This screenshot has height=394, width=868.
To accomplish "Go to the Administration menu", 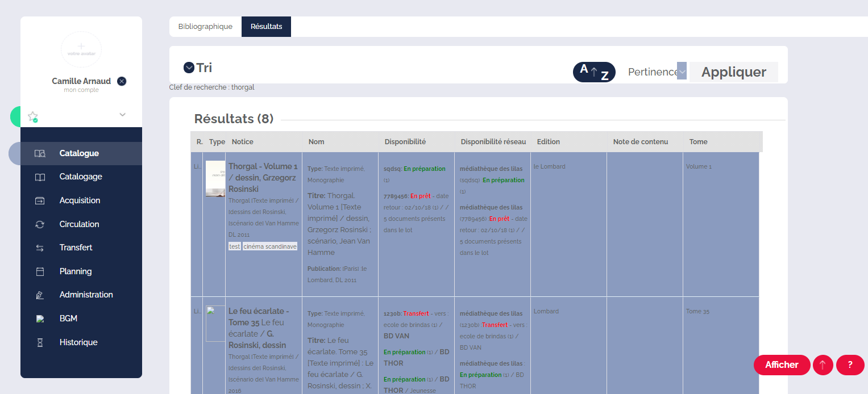I will [86, 295].
